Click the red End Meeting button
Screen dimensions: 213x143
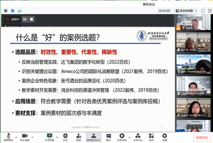(x=202, y=137)
